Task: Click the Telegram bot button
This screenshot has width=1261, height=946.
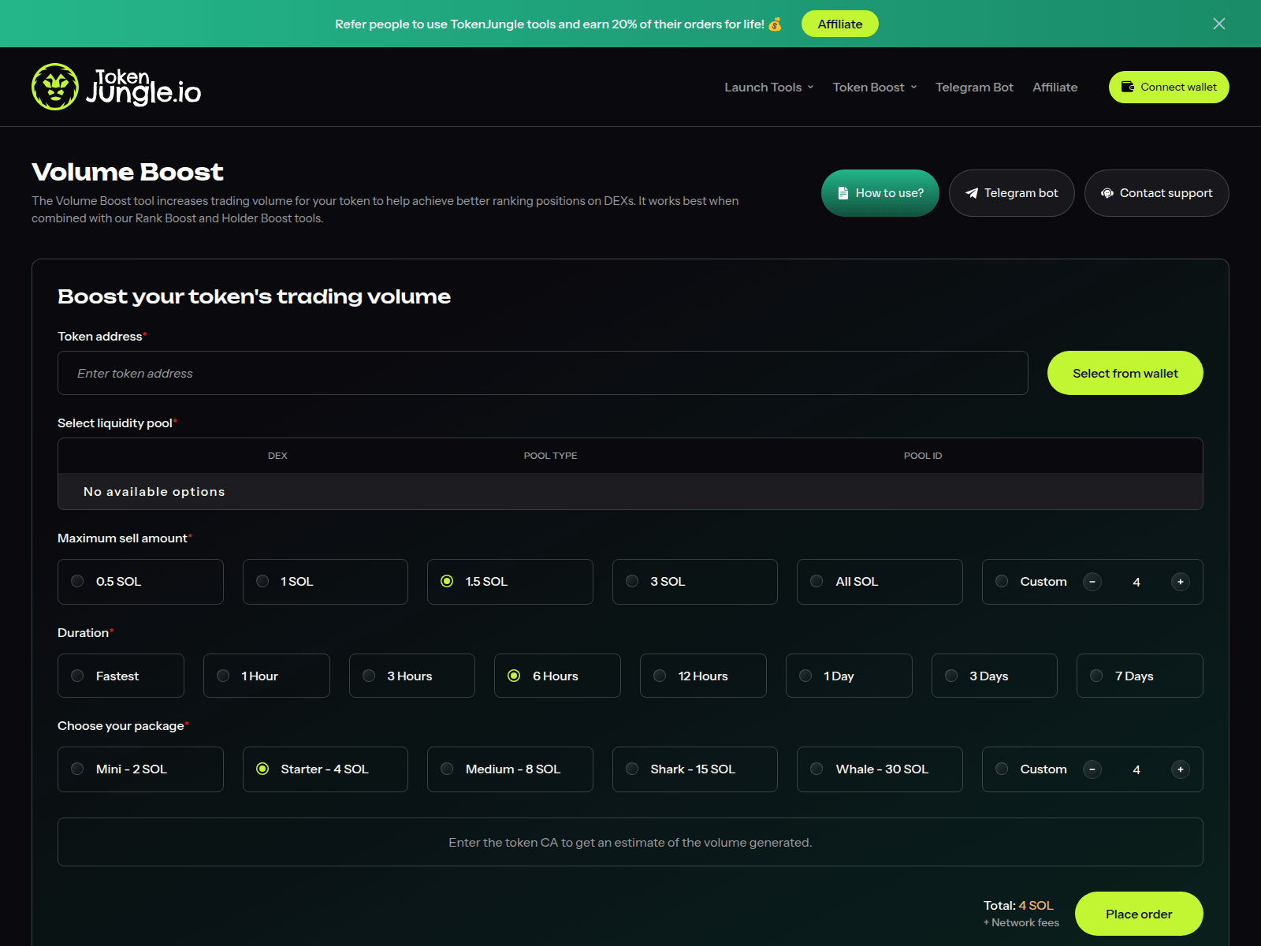Action: point(1012,193)
